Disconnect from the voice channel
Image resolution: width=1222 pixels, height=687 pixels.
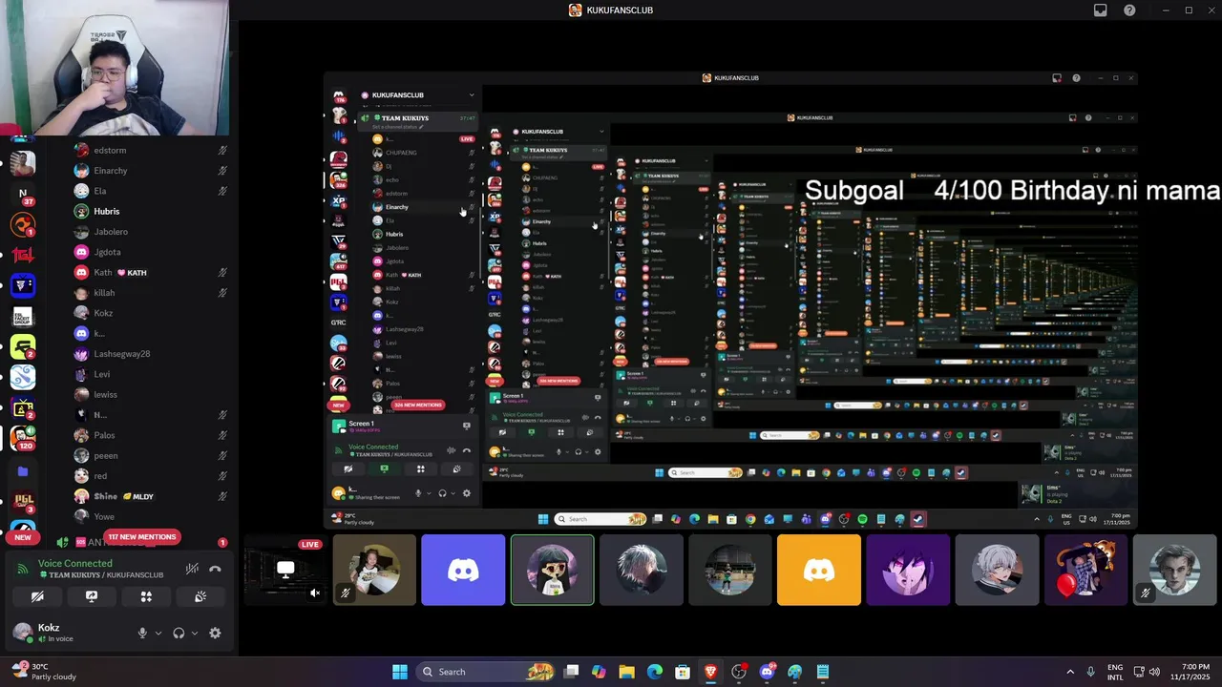216,569
